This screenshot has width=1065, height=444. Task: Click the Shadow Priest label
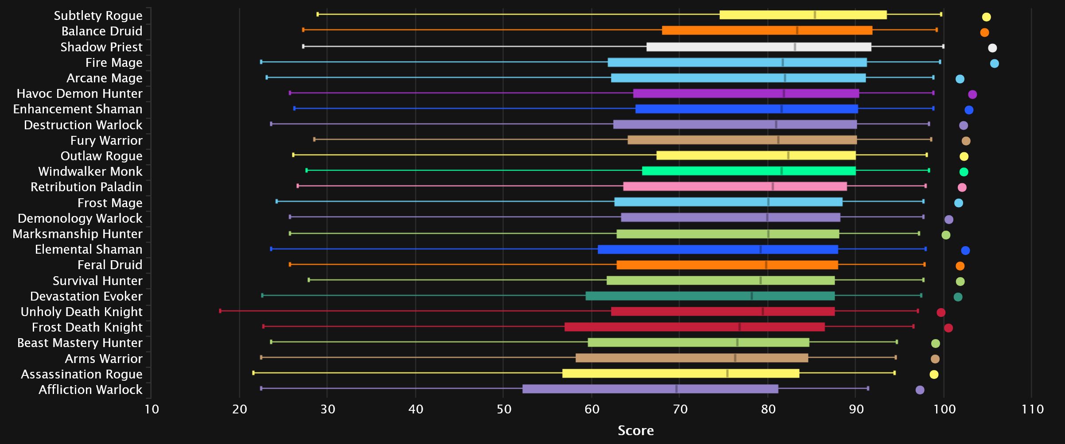click(101, 47)
